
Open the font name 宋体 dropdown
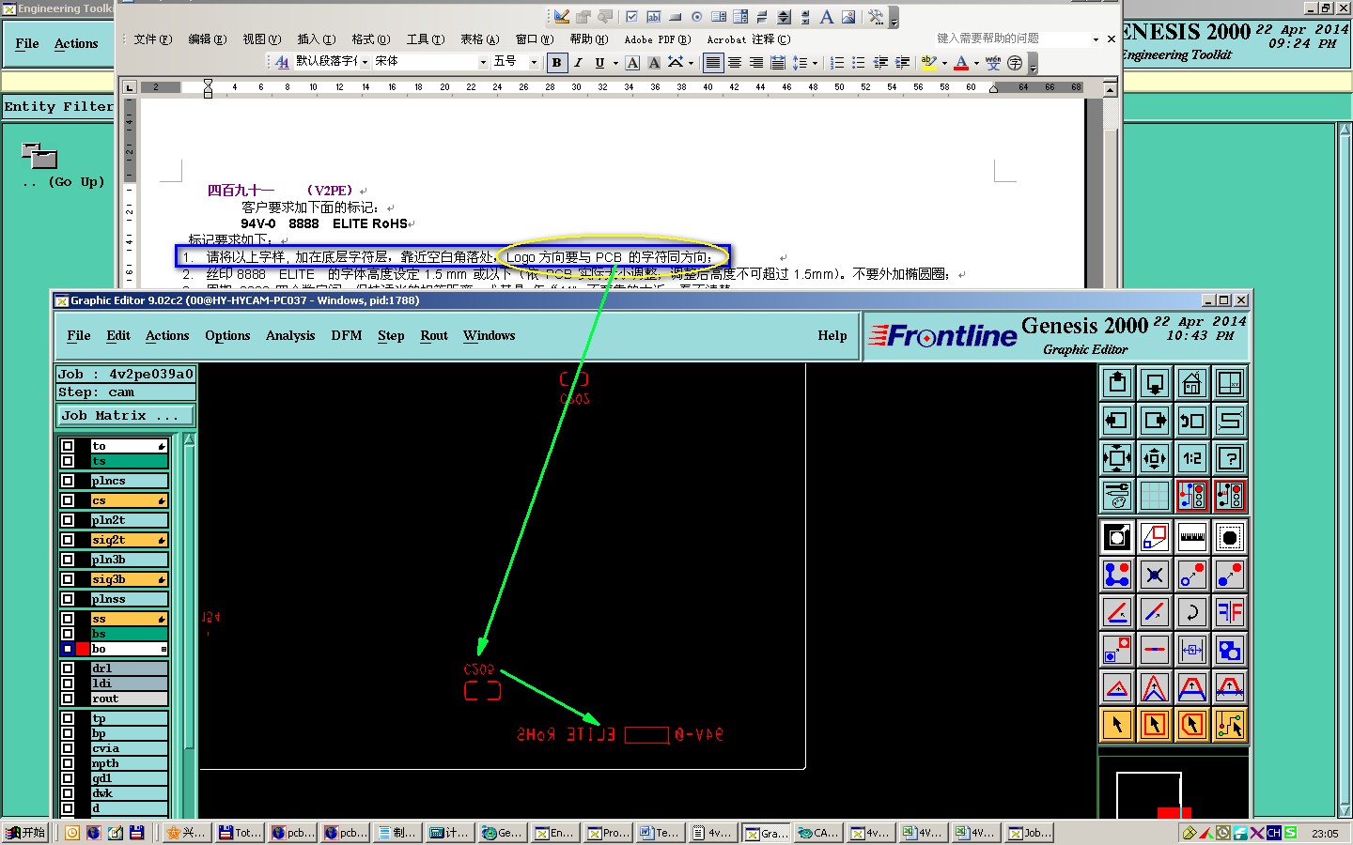tap(483, 62)
